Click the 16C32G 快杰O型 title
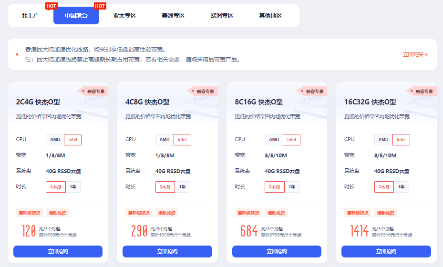The image size is (443, 267). (x=370, y=102)
